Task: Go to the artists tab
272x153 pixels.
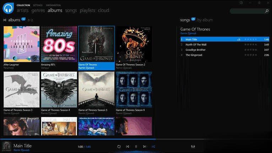Action: (23, 10)
